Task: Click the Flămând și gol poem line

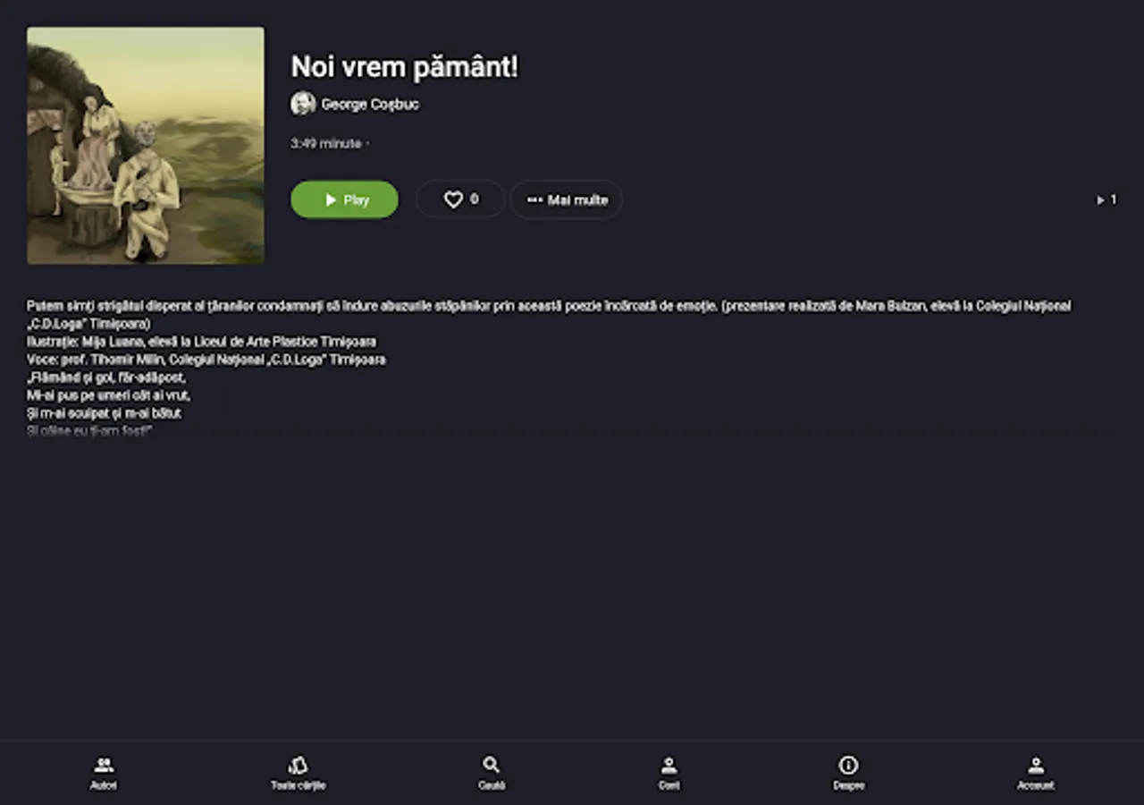Action: (106, 377)
